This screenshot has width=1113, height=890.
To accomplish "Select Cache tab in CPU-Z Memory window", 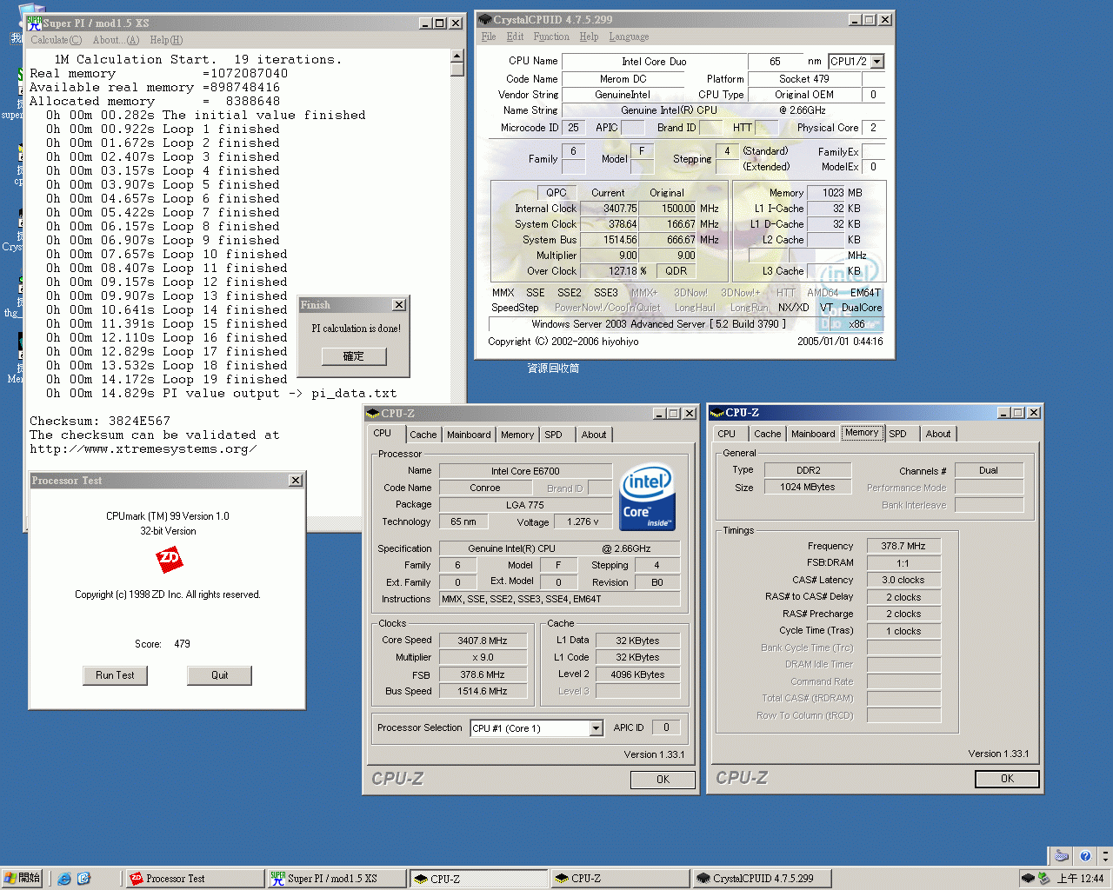I will point(767,434).
